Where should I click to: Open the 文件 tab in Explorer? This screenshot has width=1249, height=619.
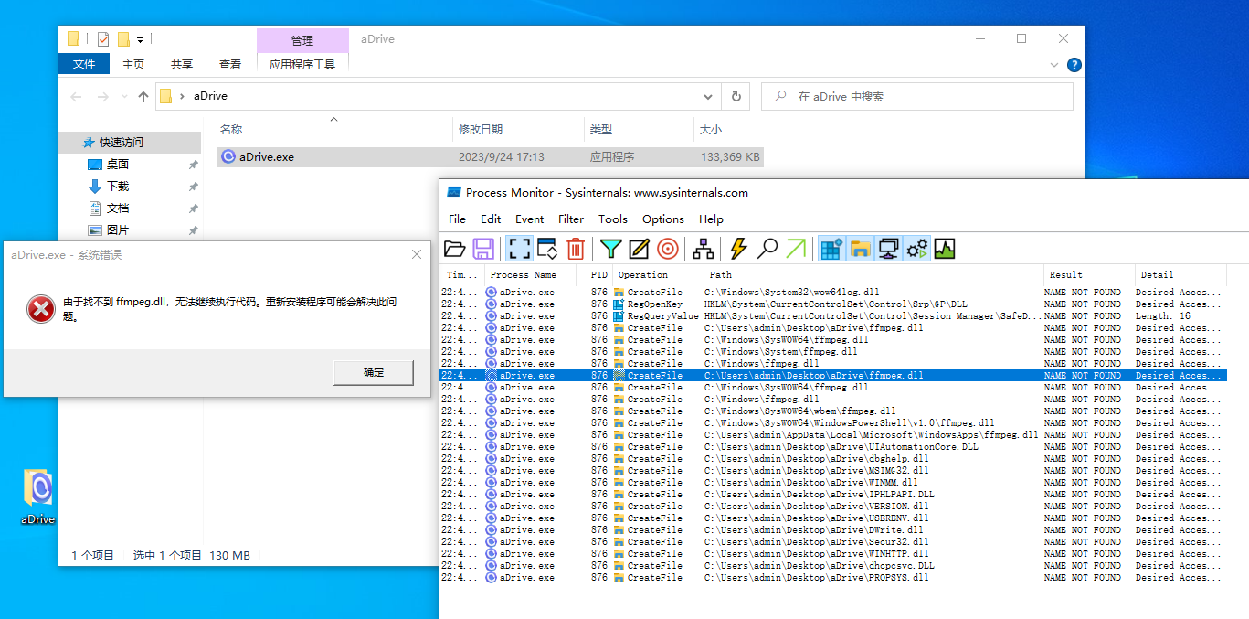[x=84, y=64]
